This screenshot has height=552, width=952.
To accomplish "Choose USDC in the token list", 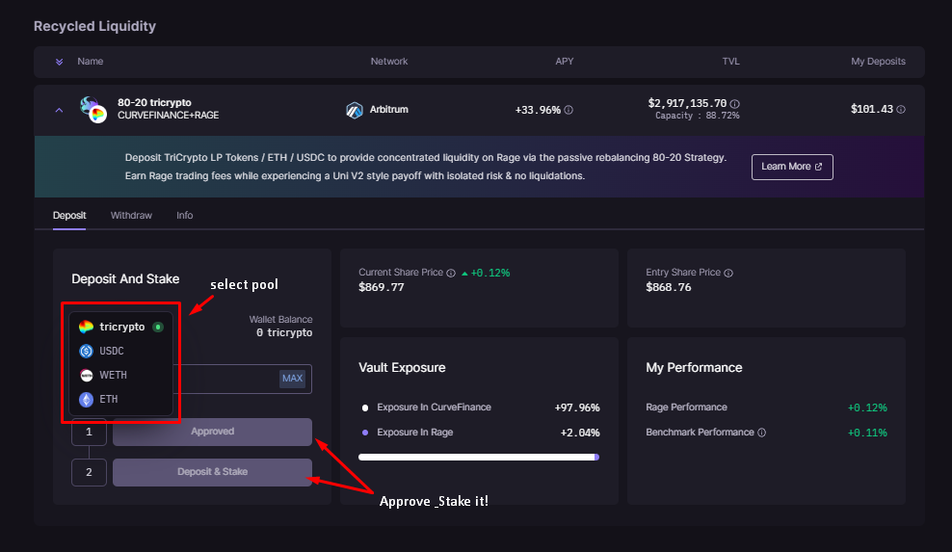I will point(120,351).
